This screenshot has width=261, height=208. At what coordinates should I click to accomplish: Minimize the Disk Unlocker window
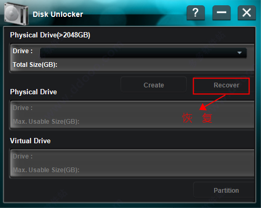pyautogui.click(x=222, y=13)
